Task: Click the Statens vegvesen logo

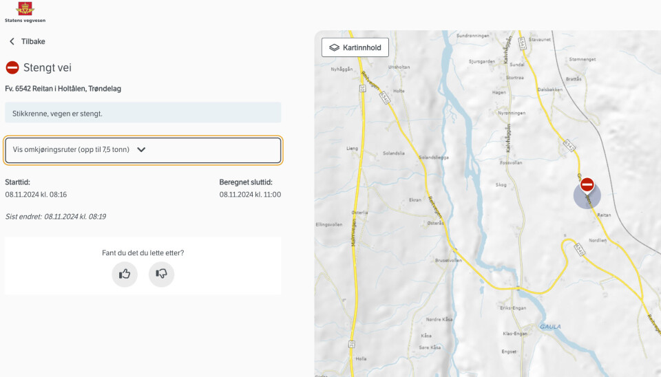Action: click(25, 12)
